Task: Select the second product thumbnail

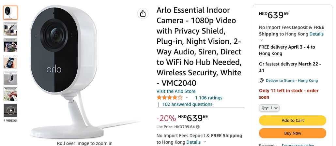Action: 10,29
